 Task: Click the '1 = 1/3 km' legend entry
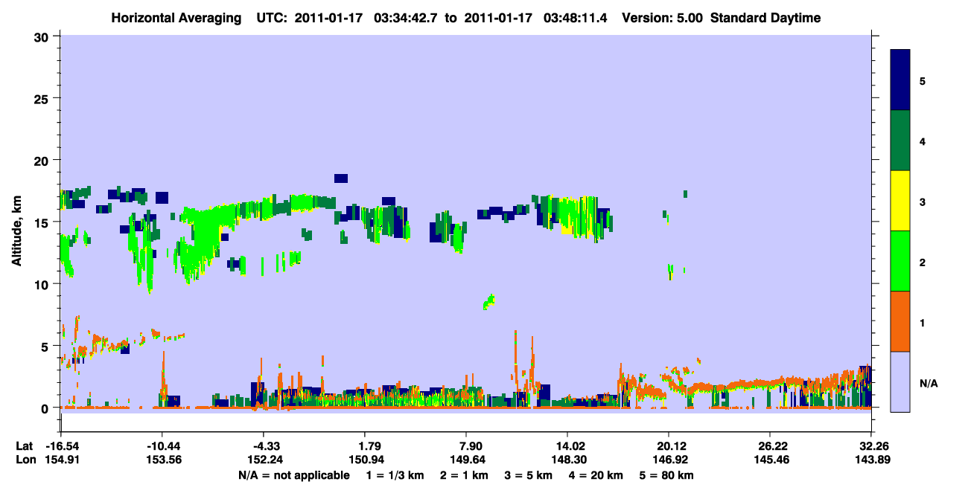click(x=395, y=475)
